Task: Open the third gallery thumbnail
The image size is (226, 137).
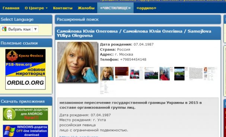Action: (137, 74)
